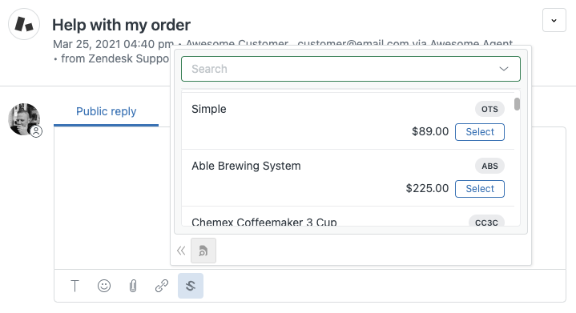This screenshot has height=313, width=576.
Task: Click into the product Search field
Action: point(350,69)
